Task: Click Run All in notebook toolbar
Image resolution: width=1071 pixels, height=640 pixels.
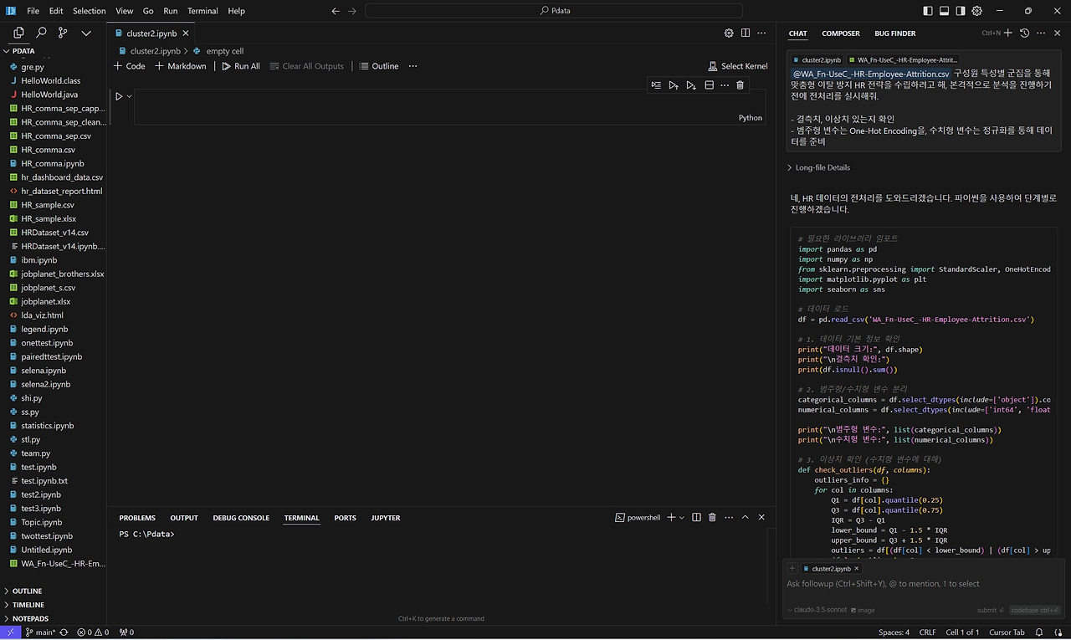Action: pos(241,66)
